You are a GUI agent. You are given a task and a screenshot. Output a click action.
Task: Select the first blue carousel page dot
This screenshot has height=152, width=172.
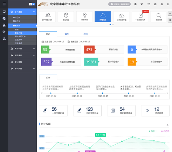110,25
